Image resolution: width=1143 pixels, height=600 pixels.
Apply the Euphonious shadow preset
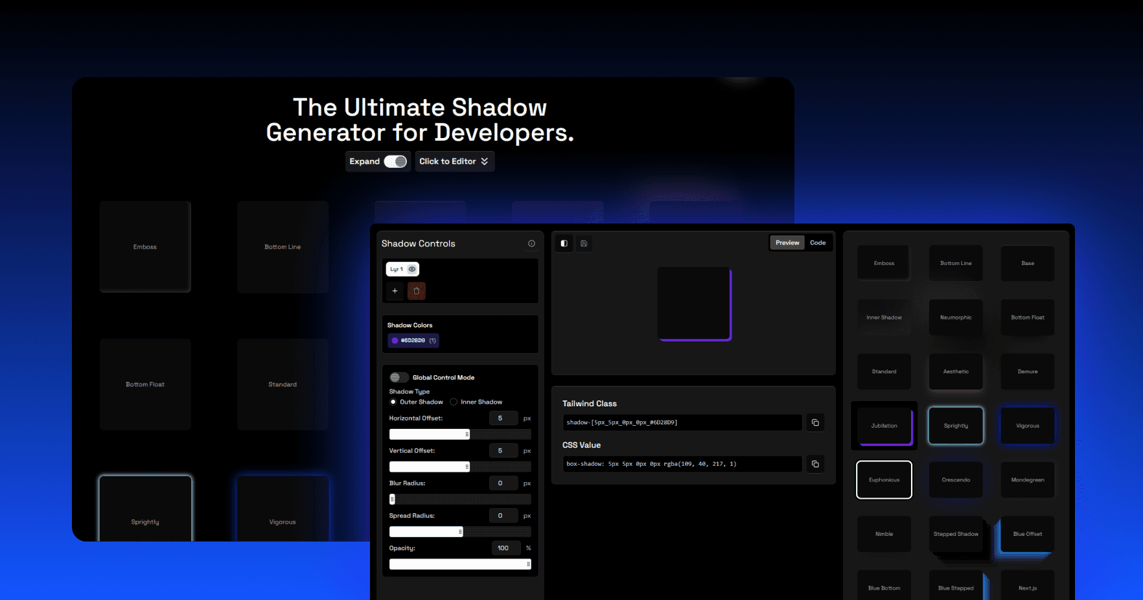tap(884, 479)
